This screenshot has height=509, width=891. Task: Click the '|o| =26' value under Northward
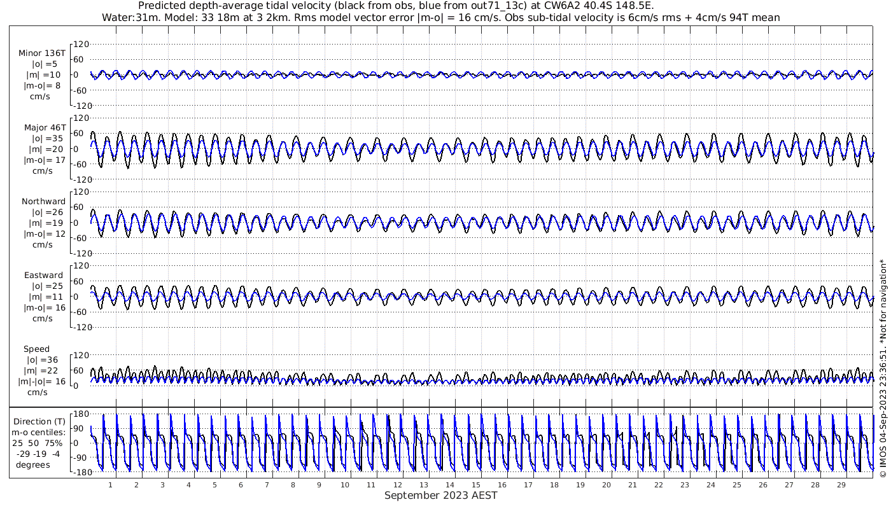click(48, 212)
